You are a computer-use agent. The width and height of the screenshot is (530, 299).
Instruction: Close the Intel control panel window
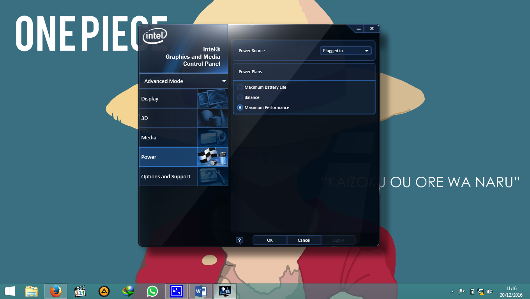372,28
